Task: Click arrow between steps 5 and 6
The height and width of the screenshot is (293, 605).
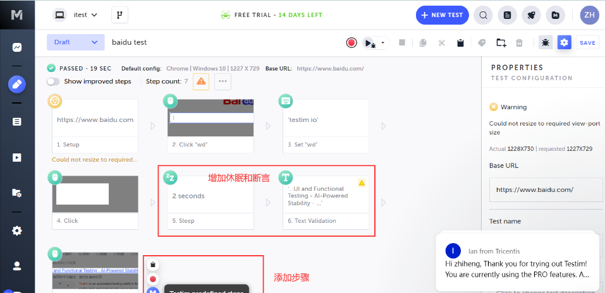Action: pyautogui.click(x=268, y=203)
